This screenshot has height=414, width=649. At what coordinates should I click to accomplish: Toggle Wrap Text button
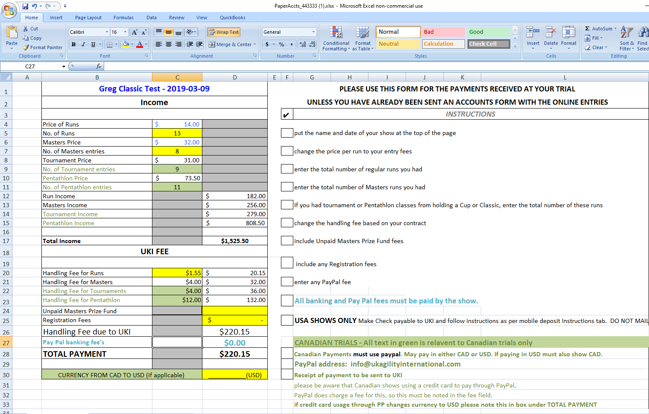click(x=223, y=32)
